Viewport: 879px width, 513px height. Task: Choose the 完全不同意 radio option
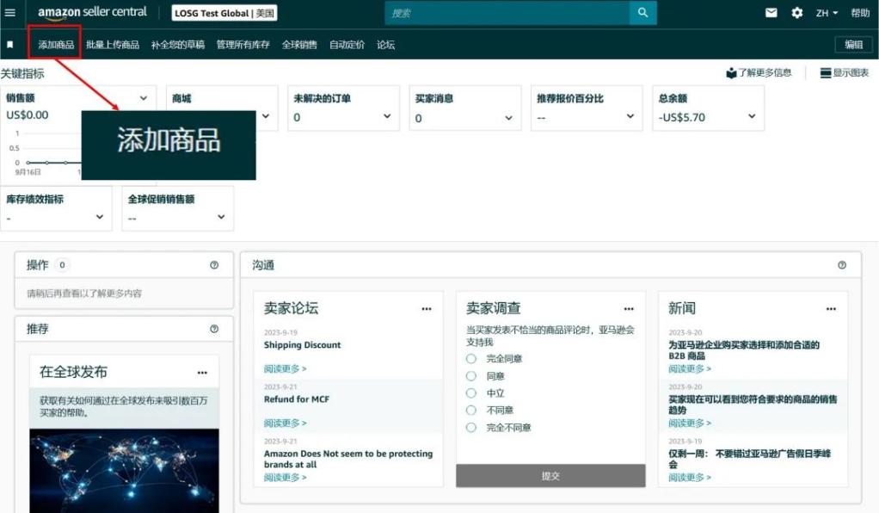click(x=471, y=428)
